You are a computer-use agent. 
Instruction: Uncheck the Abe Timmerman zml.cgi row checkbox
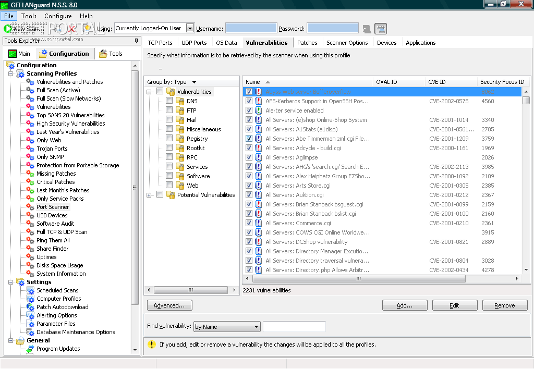pos(249,139)
